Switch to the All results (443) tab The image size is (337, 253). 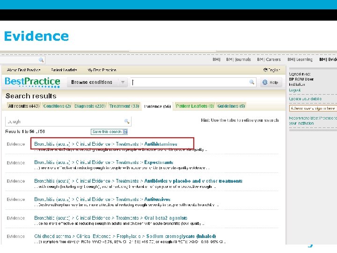(24, 106)
